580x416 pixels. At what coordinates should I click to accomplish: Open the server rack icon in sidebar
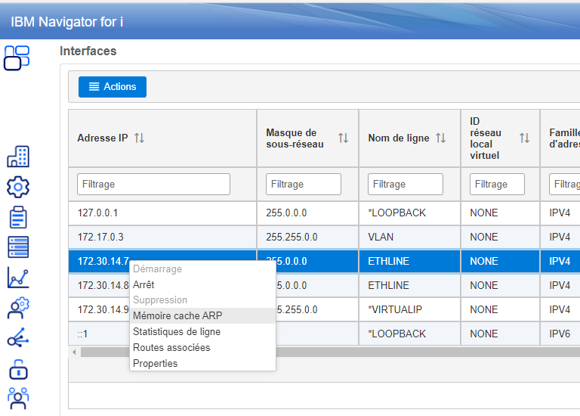point(18,247)
